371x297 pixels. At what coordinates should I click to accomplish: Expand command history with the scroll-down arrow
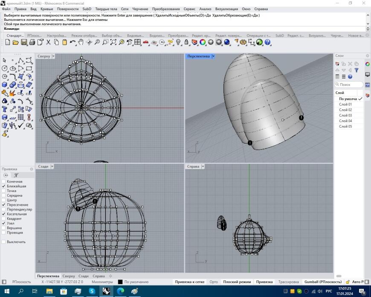click(368, 24)
